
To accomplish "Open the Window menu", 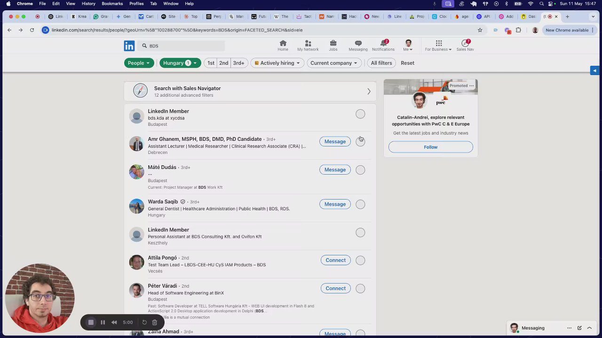I will (x=171, y=4).
